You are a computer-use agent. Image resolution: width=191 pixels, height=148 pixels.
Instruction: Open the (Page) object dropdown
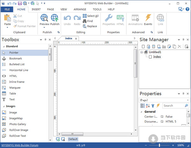coord(188,100)
